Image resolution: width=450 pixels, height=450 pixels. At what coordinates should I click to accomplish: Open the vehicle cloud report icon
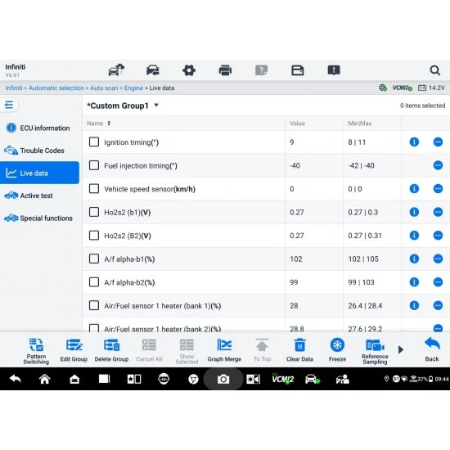116,70
